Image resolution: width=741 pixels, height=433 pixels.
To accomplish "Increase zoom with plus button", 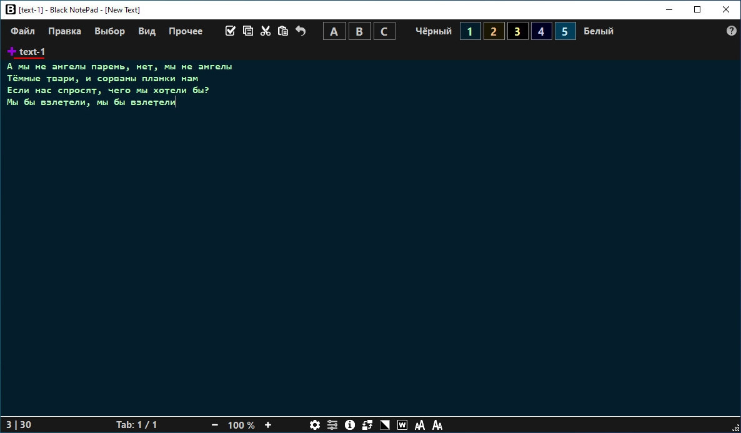I will tap(268, 425).
